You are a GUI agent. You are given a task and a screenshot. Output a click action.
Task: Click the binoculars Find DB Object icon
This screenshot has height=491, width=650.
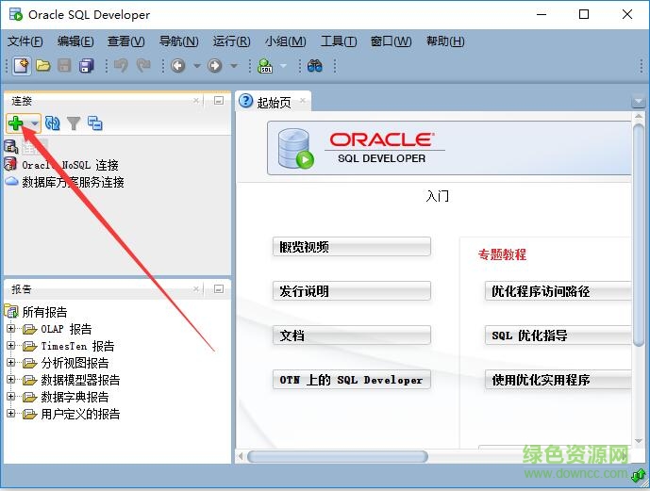click(x=315, y=65)
